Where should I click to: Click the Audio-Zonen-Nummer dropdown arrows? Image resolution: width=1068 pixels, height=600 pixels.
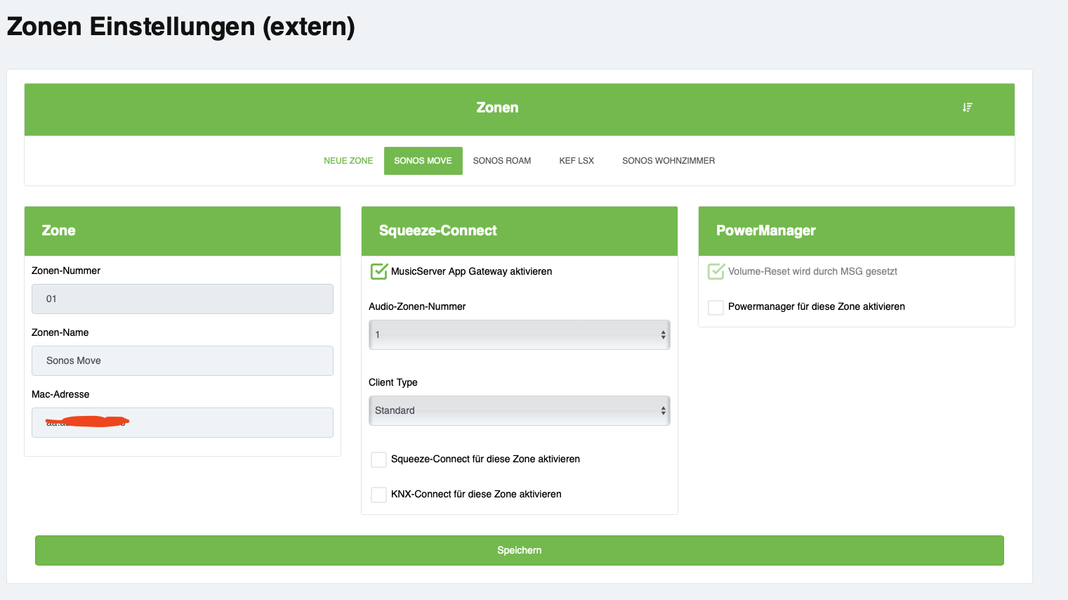663,335
